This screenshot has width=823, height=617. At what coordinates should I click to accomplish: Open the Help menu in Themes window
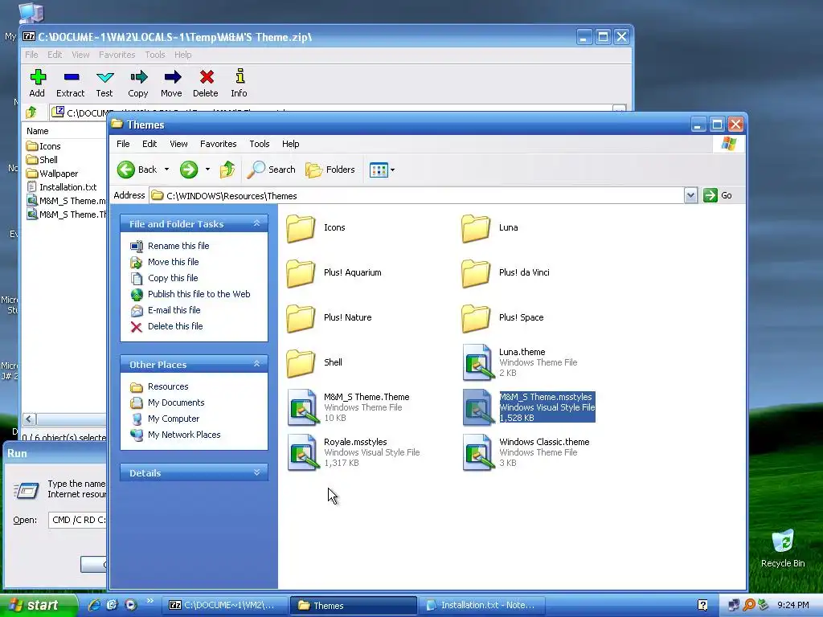(290, 144)
